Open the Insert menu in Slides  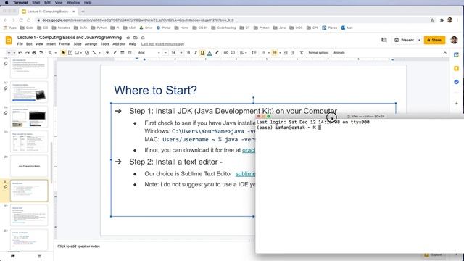click(51, 43)
